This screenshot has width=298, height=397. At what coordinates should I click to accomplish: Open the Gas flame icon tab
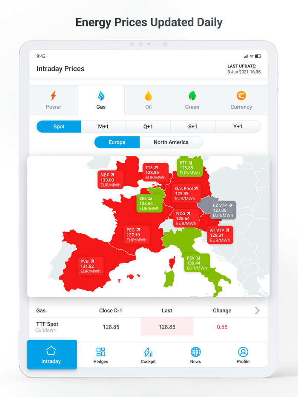101,96
